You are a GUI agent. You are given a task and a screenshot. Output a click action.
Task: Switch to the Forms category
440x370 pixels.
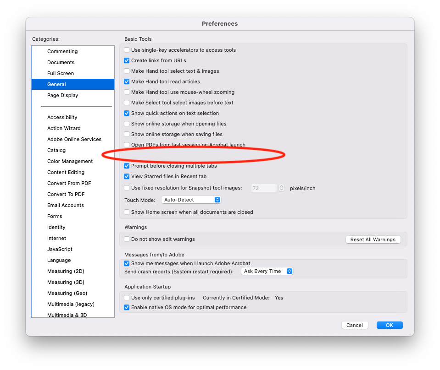click(54, 216)
